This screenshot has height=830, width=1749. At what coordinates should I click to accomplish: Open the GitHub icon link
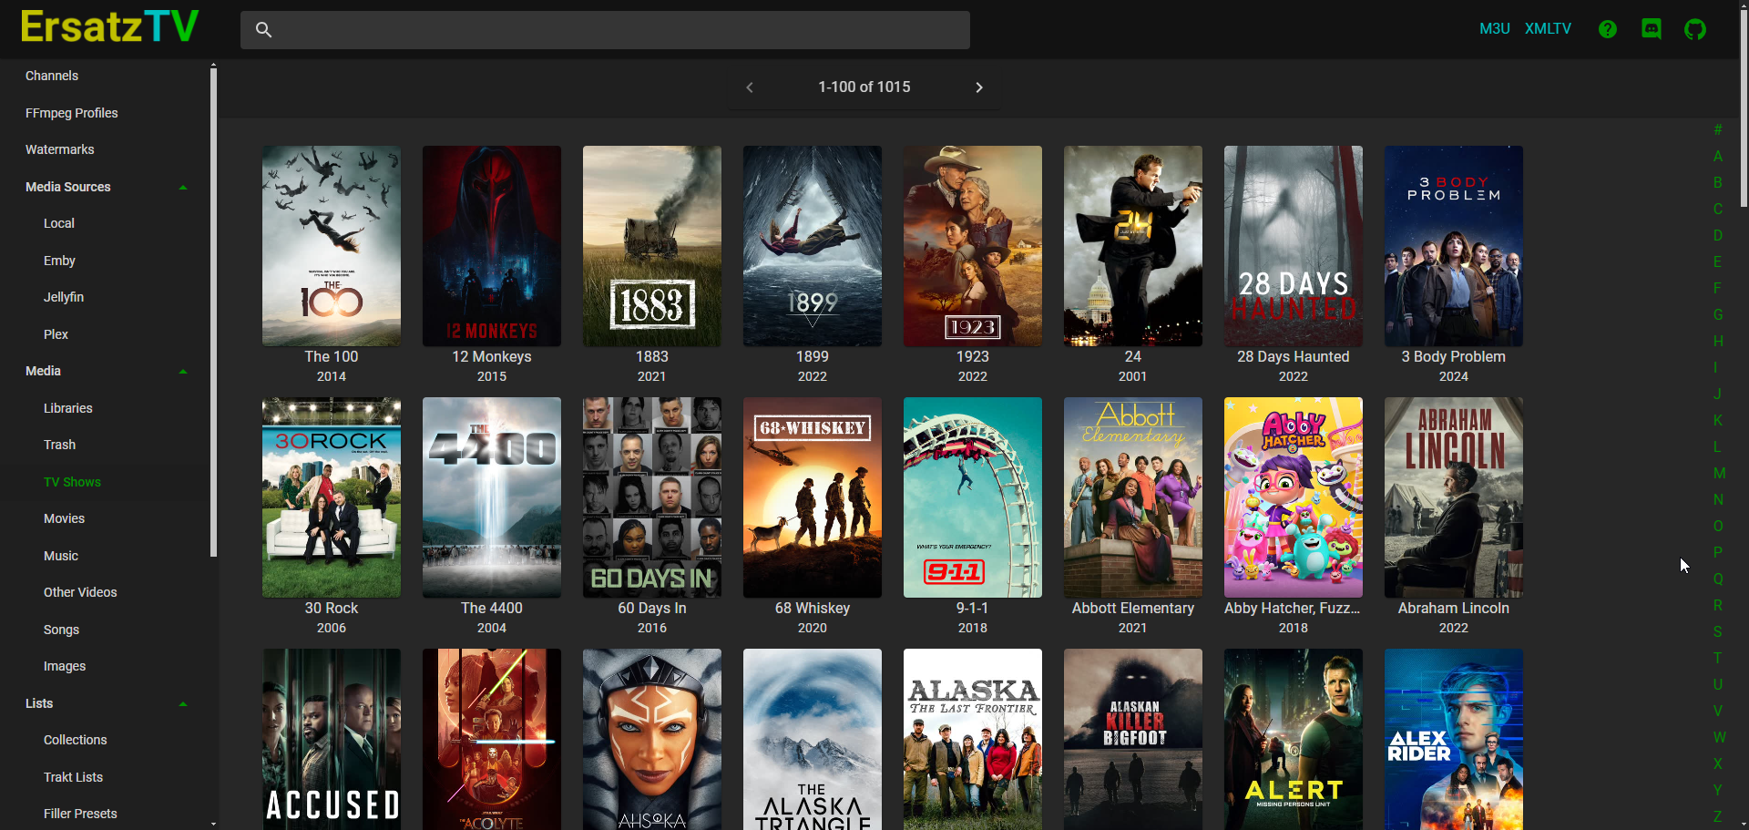[x=1695, y=29]
